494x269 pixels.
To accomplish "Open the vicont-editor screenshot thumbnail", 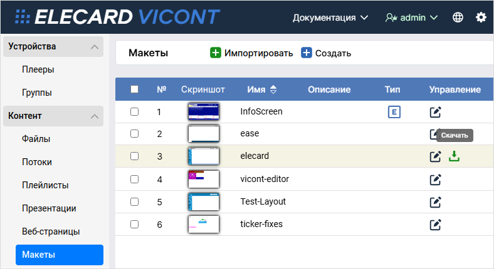I will click(204, 179).
